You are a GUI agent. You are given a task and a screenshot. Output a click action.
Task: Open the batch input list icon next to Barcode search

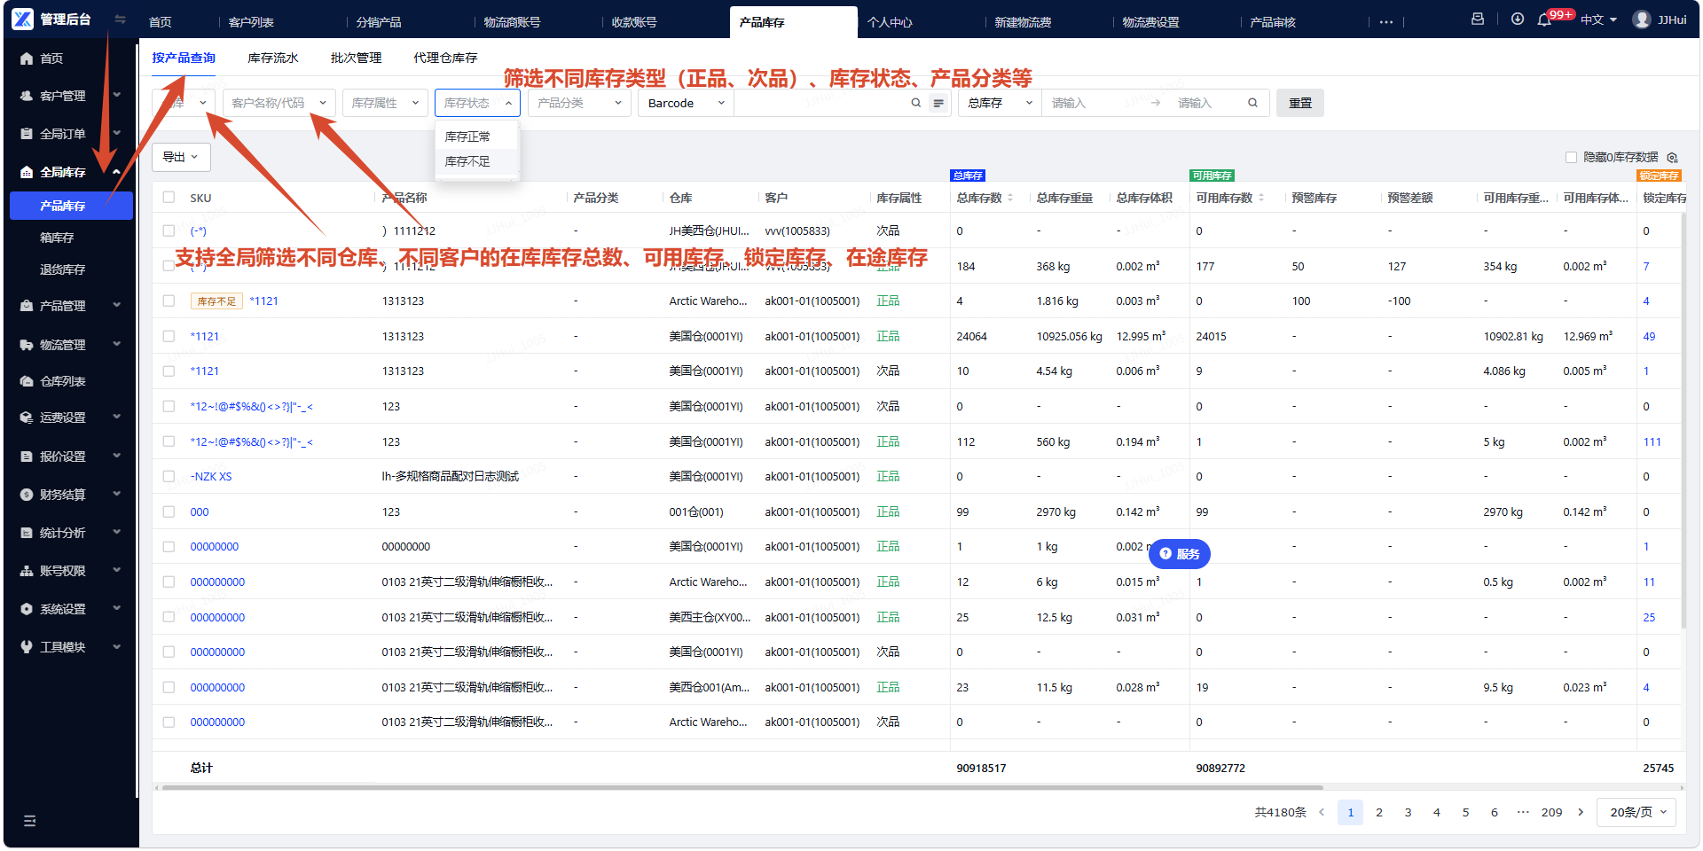coord(938,104)
